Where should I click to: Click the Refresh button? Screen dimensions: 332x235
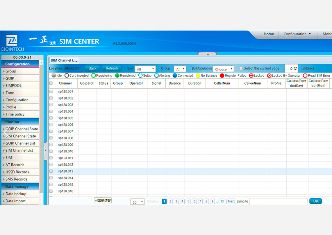click(112, 68)
